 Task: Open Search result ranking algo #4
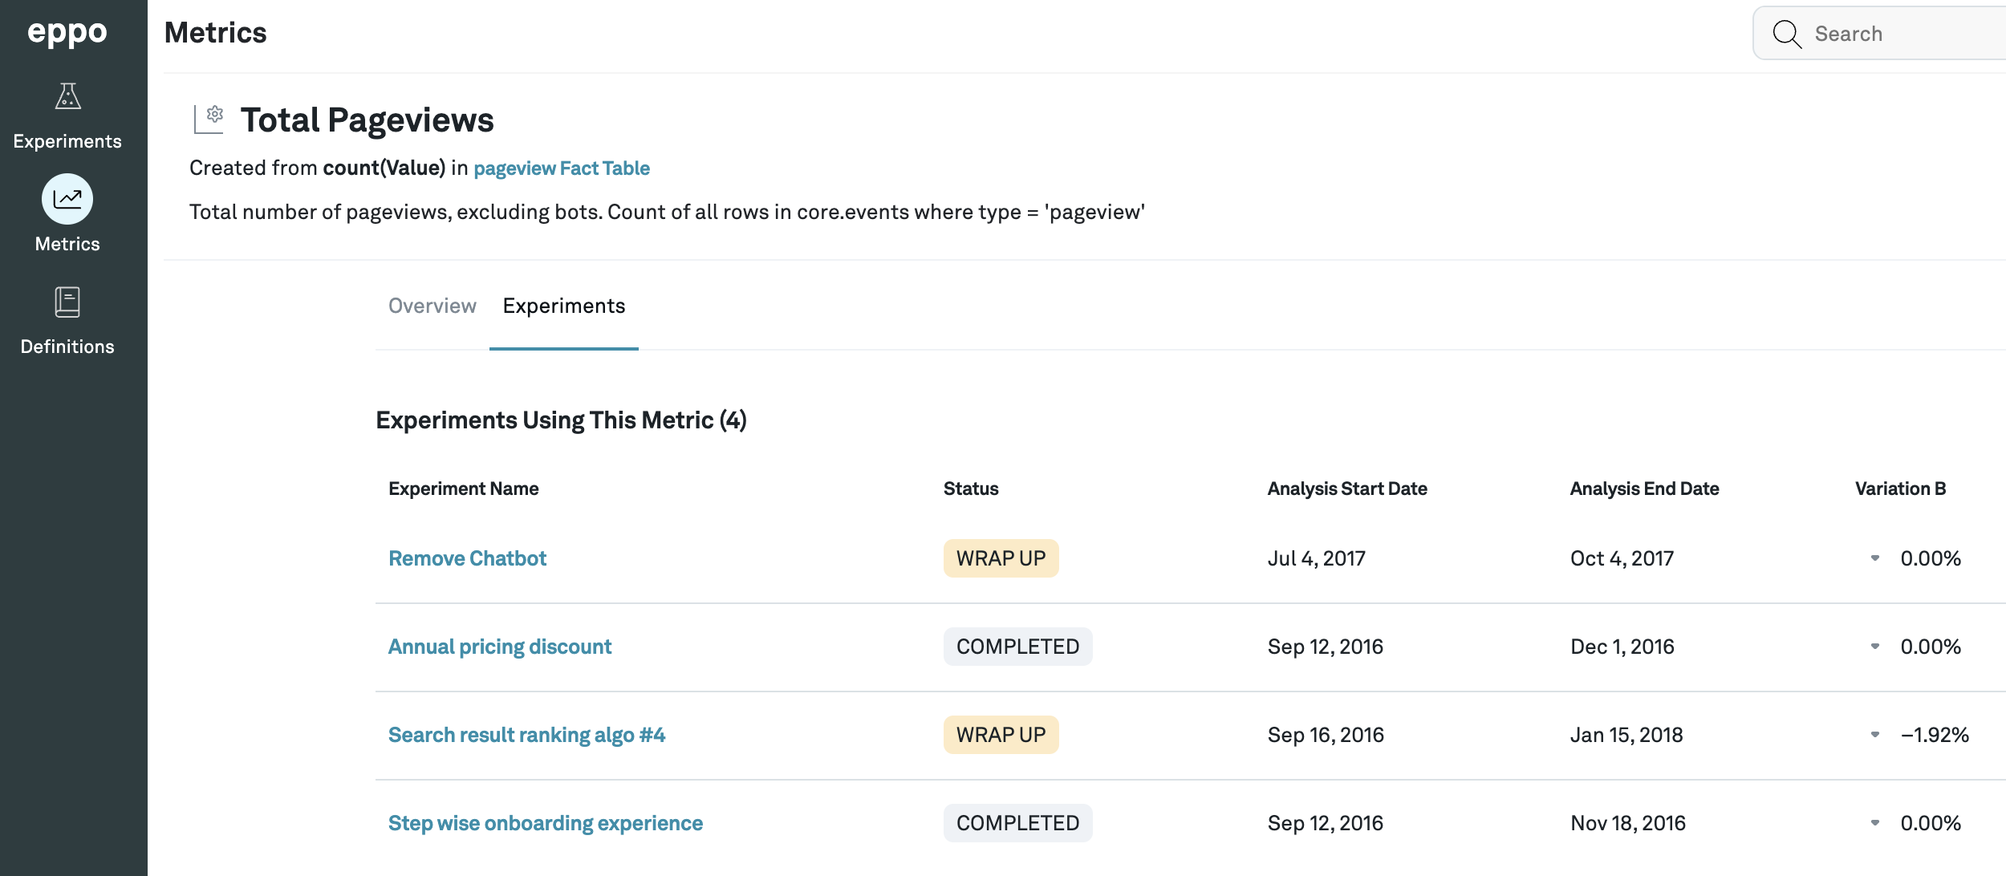[x=526, y=735]
